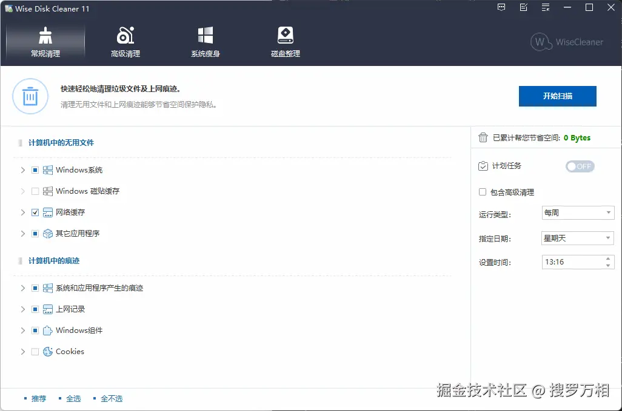
Task: Click the WiseCleaner logo
Action: coord(567,42)
